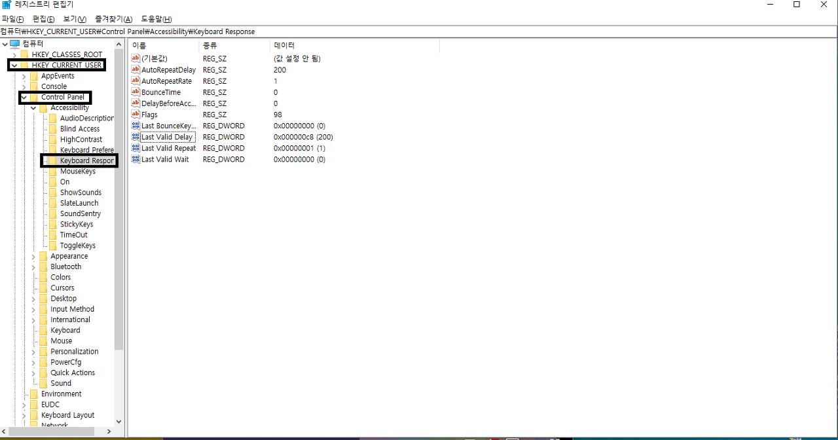Click the tree scrollbar down arrow
Screen dimensions: 838x440
click(118, 422)
